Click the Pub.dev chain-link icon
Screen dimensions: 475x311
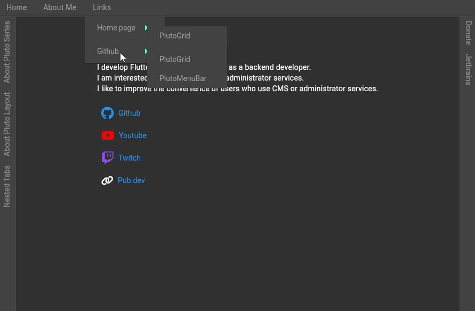(107, 180)
